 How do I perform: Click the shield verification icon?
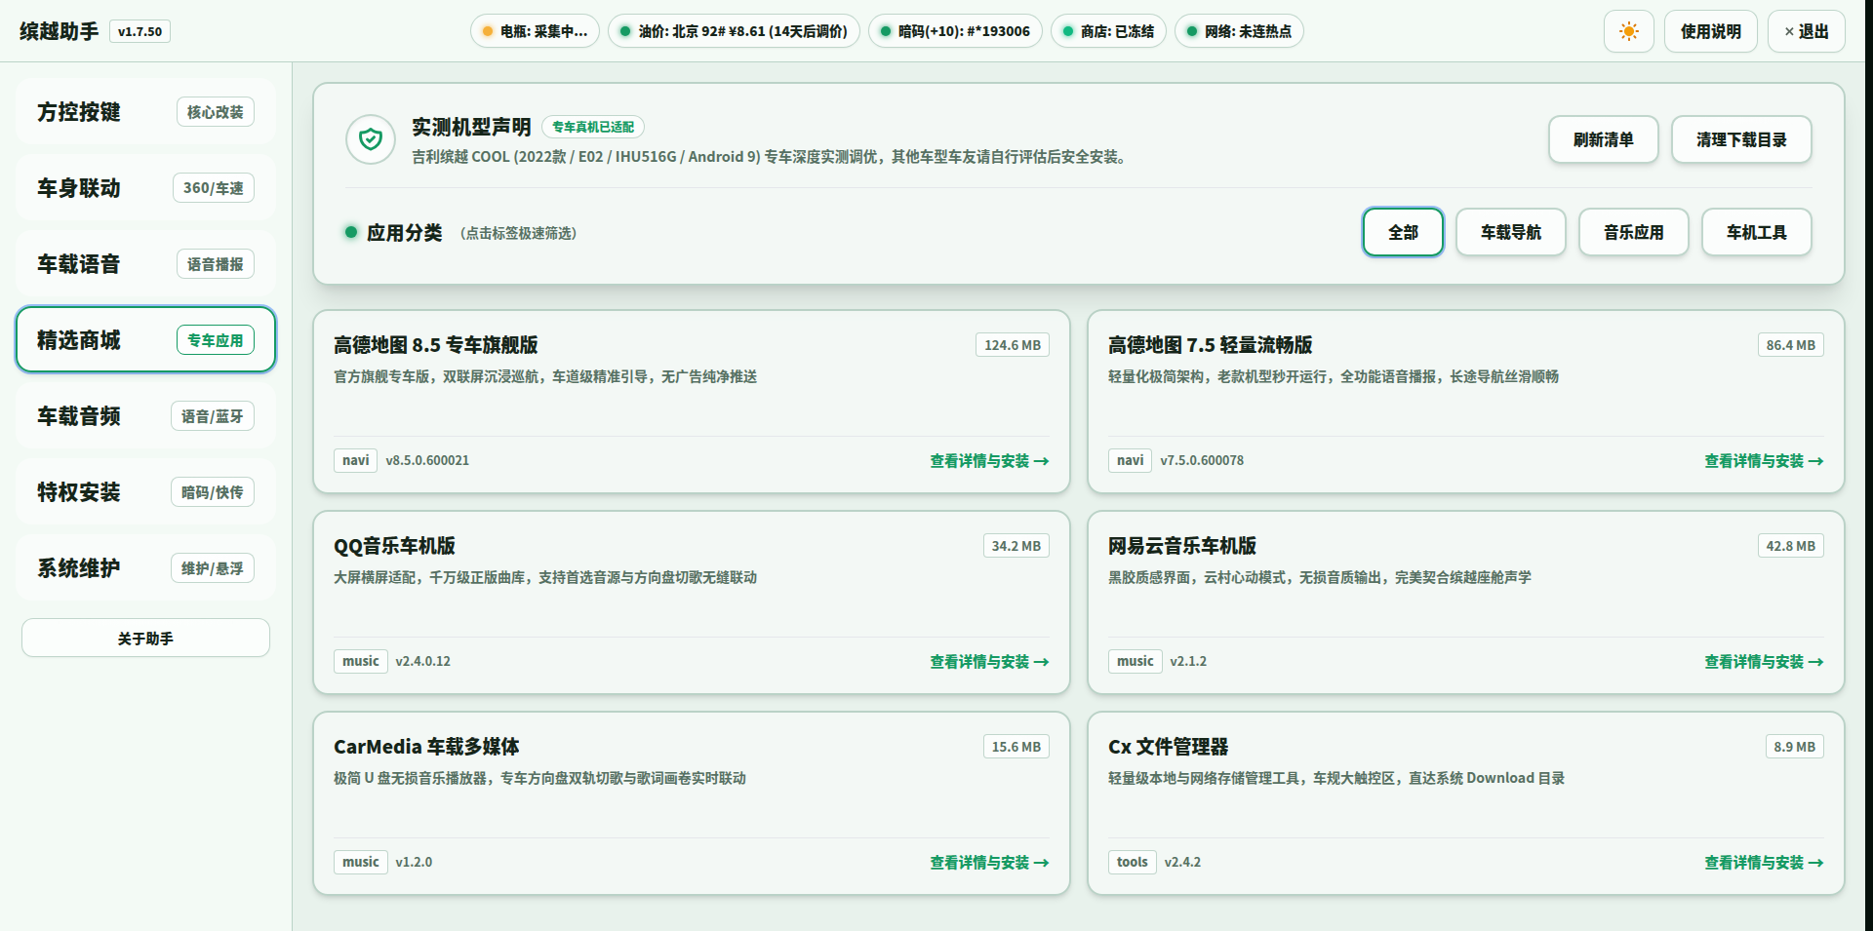(371, 139)
